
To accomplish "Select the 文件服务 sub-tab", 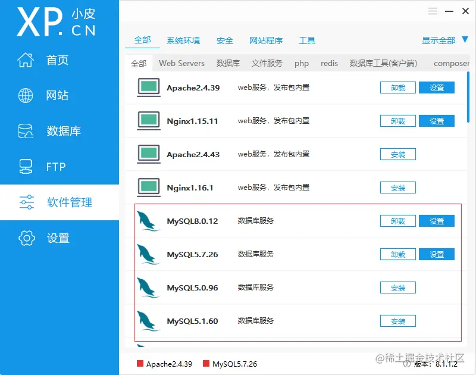I will (267, 64).
